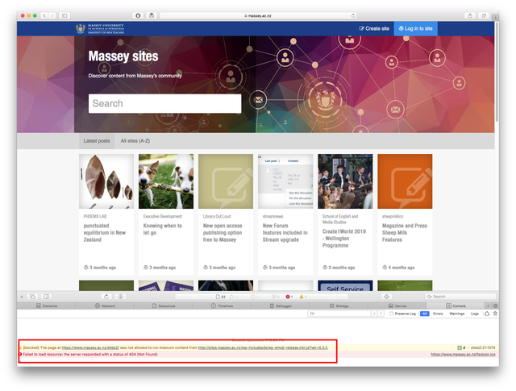Dock the Web Inspector to the side
This screenshot has height=391, width=516.
click(x=47, y=297)
